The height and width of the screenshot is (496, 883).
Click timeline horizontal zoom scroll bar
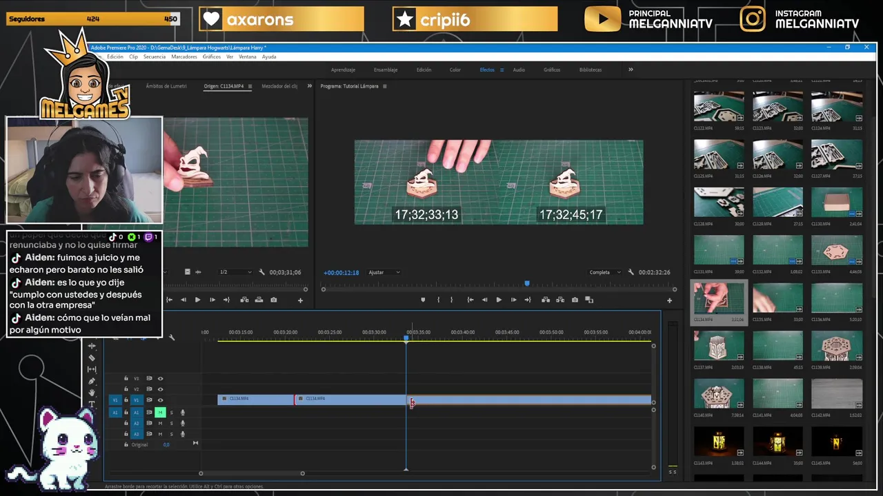pyautogui.click(x=252, y=473)
